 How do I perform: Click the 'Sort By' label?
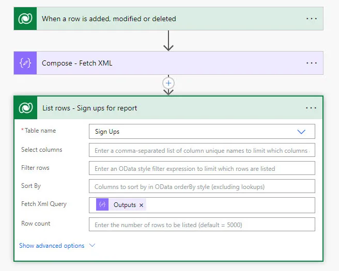click(31, 186)
